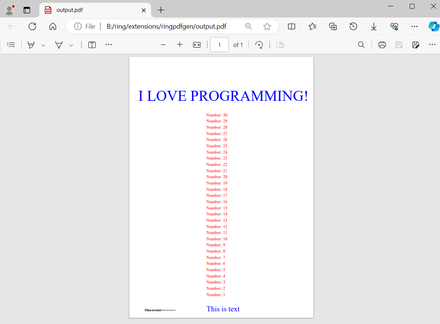Rotate the PDF page
This screenshot has height=324, width=440.
[259, 45]
